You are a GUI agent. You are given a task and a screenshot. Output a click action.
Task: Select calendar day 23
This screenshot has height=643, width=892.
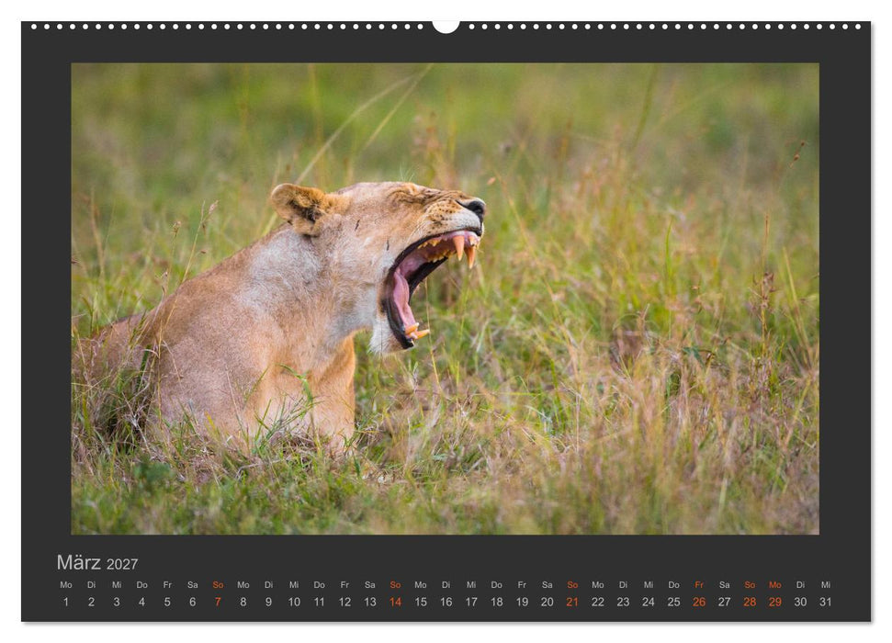[x=623, y=602]
